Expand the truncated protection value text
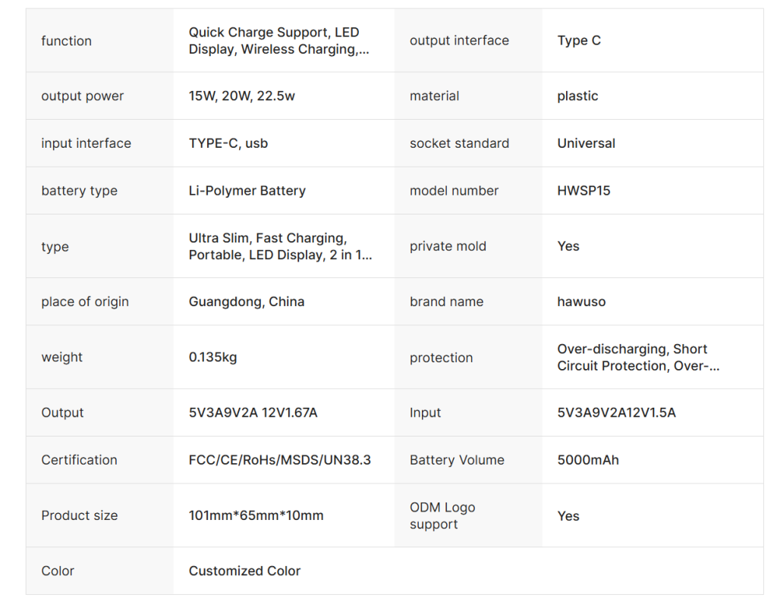This screenshot has height=601, width=777. coord(638,357)
